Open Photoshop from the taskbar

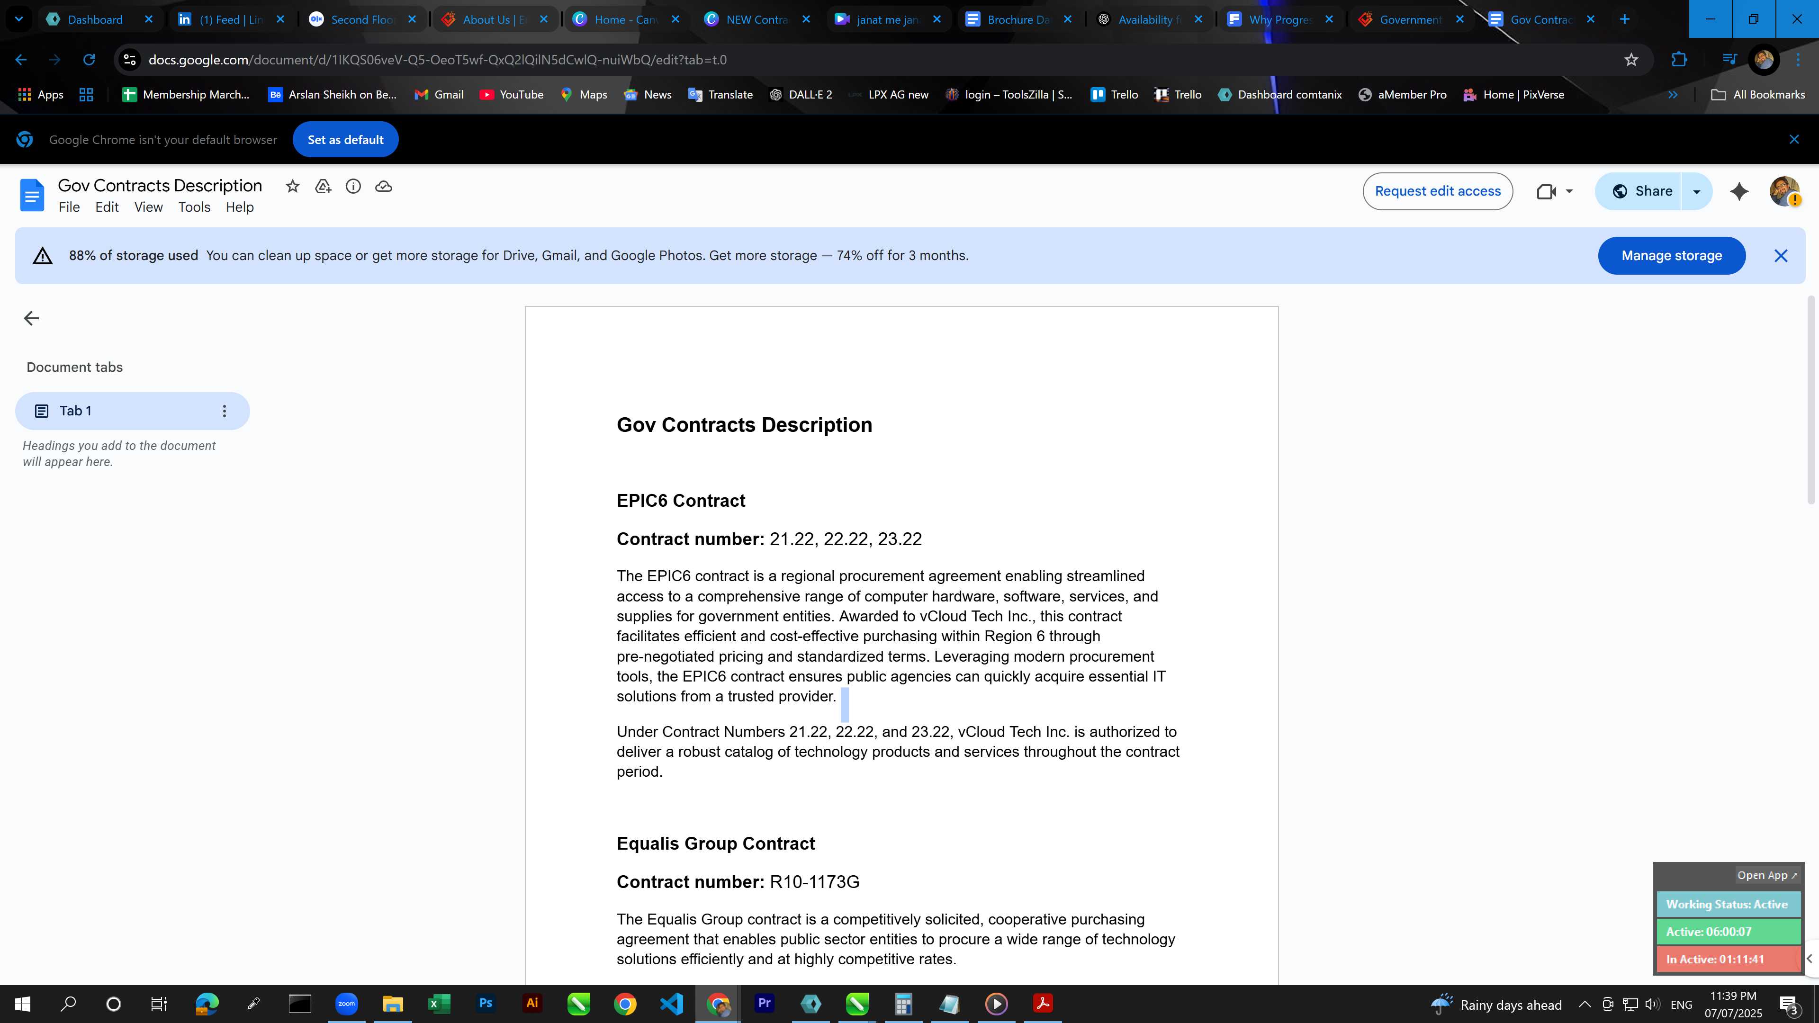tap(486, 1004)
